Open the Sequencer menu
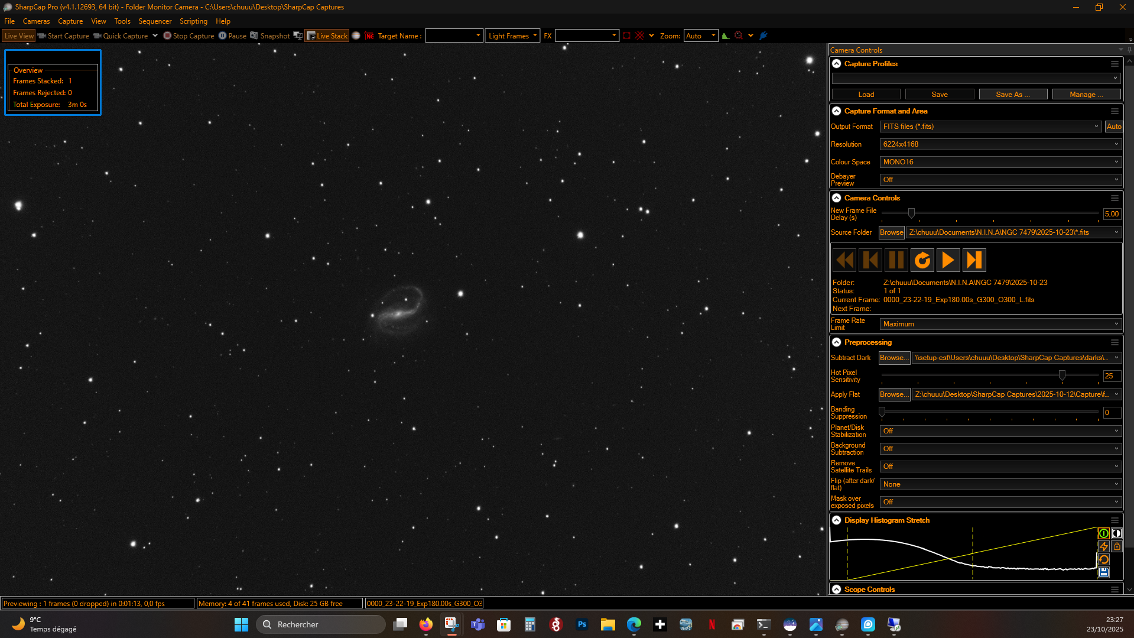This screenshot has height=638, width=1134. coord(155,21)
